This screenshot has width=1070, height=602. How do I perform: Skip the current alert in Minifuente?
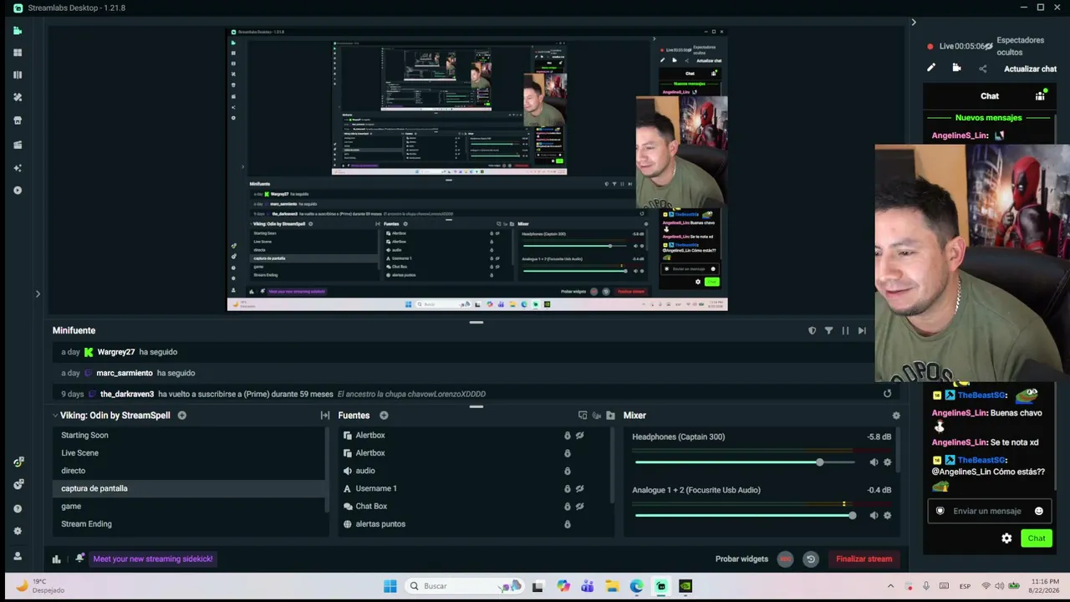tap(862, 331)
